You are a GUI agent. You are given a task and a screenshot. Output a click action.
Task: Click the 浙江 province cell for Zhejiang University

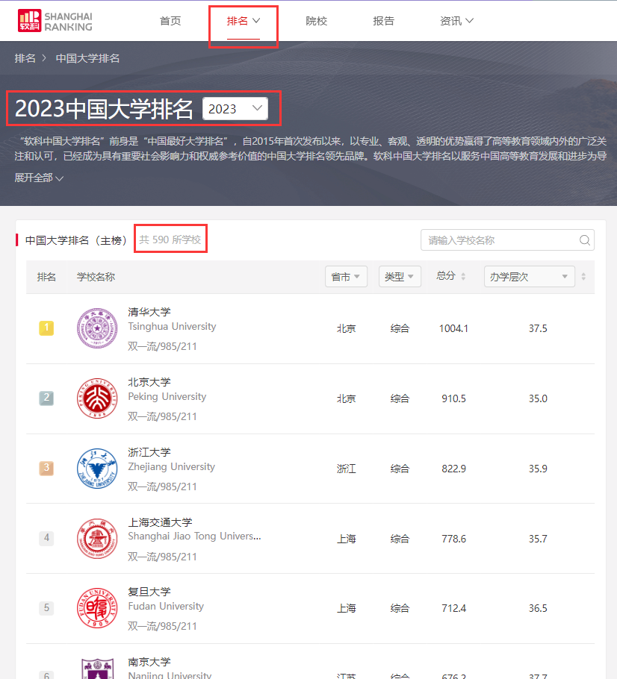[346, 469]
